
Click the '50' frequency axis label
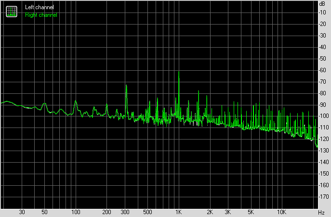pyautogui.click(x=44, y=212)
